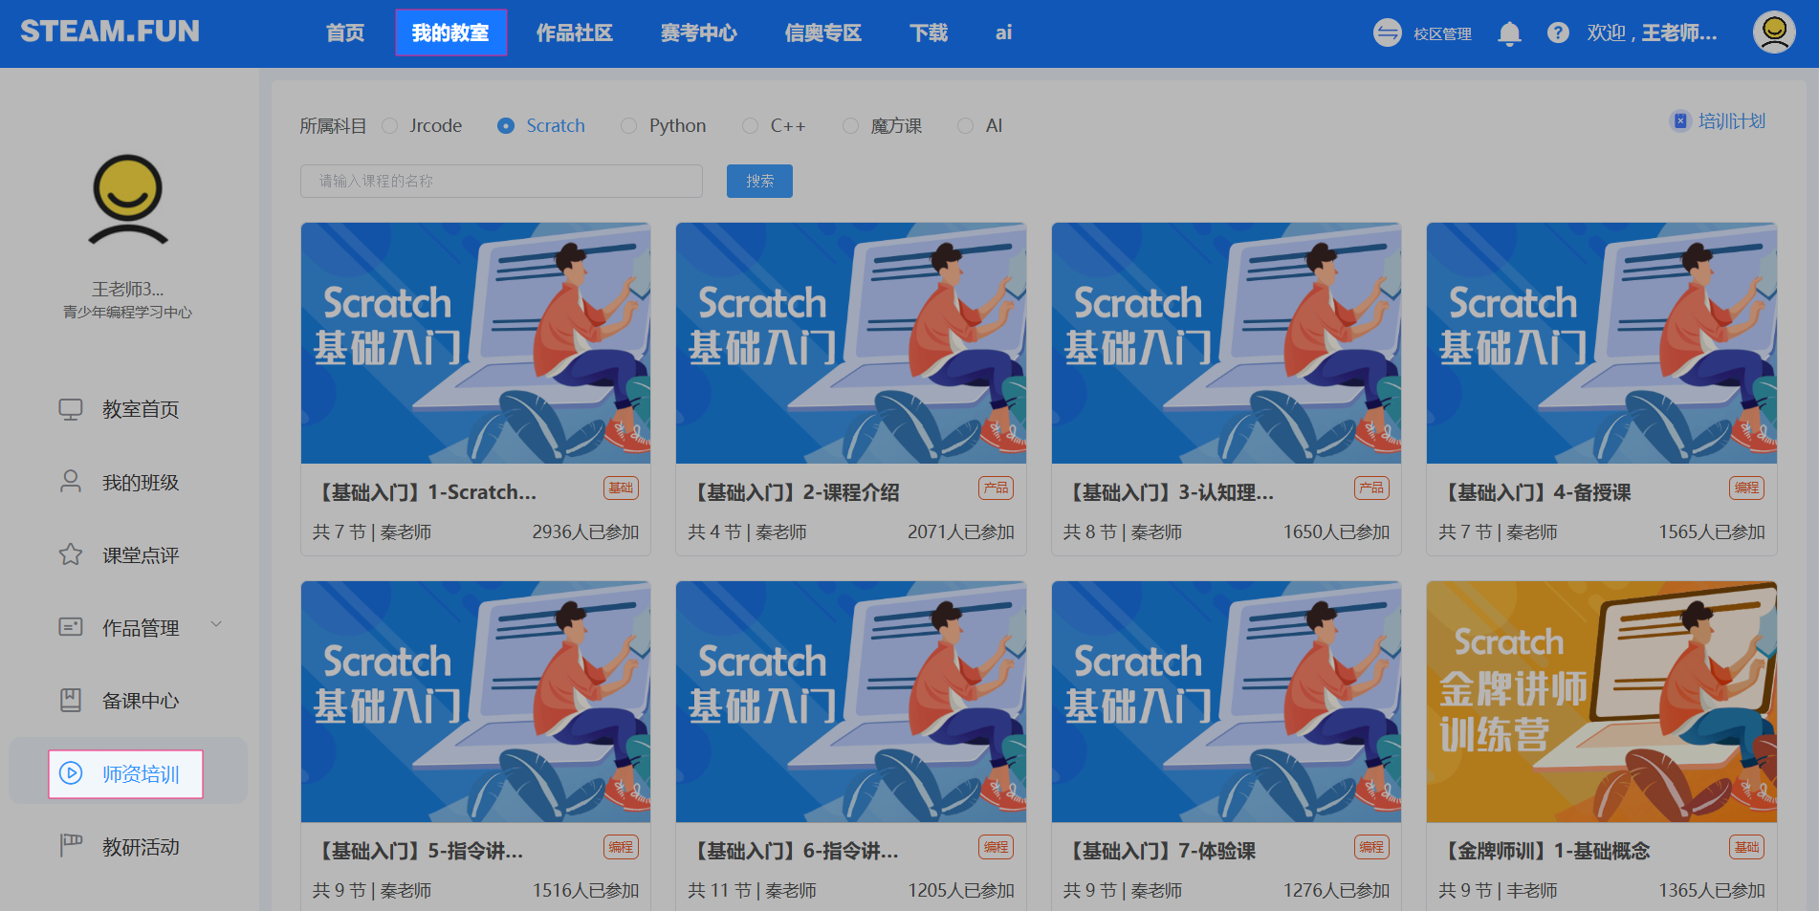The height and width of the screenshot is (911, 1819).
Task: Open the ai tab
Action: tap(1003, 33)
